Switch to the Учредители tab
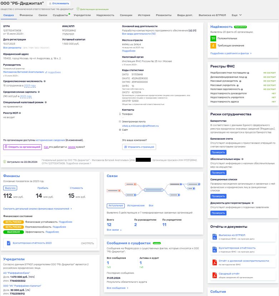279x296 pixels. pyautogui.click(x=82, y=15)
